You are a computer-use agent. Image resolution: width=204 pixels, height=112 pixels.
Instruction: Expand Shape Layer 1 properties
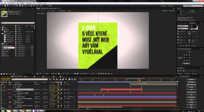coord(8,97)
